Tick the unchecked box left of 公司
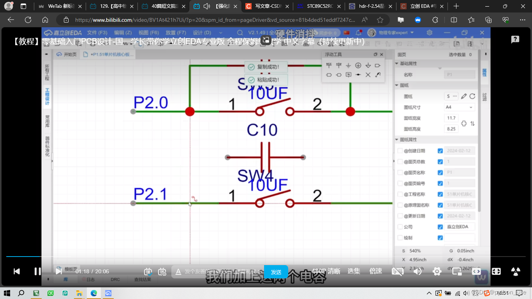Image resolution: width=532 pixels, height=299 pixels. 400,227
